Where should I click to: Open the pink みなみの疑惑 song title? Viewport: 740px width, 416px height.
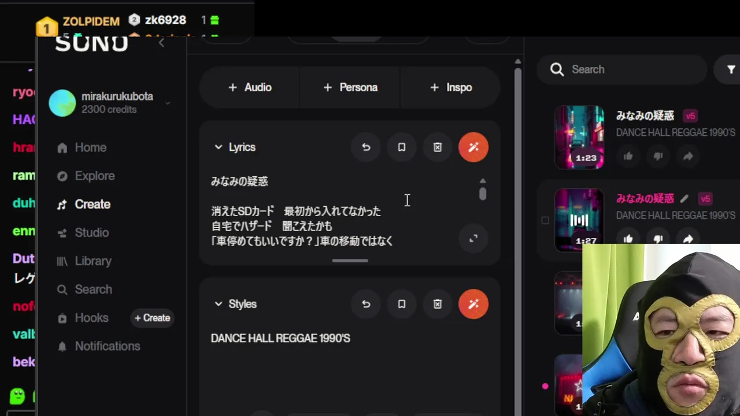pos(645,199)
